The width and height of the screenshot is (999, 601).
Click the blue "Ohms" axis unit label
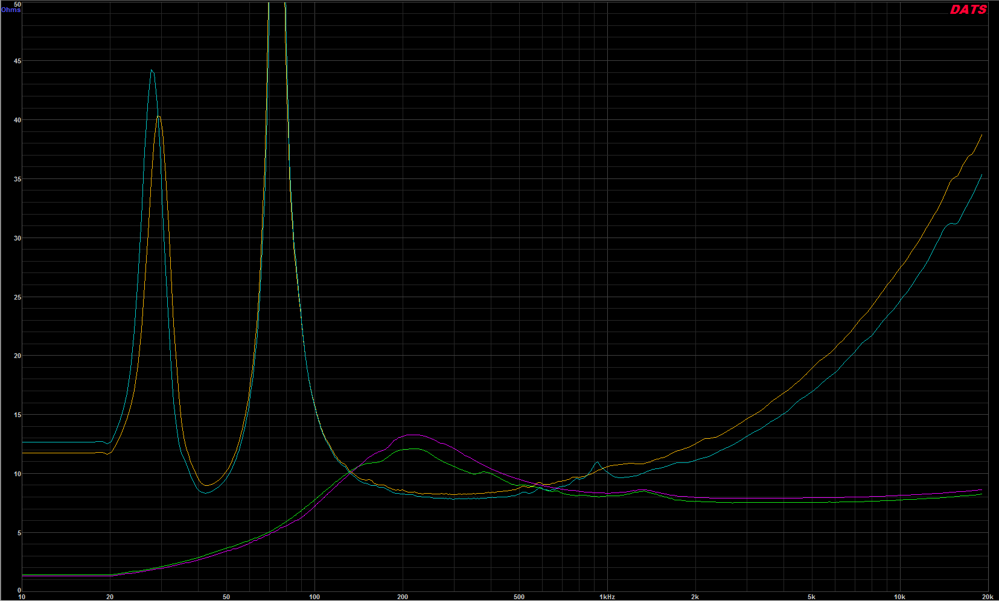tap(11, 10)
